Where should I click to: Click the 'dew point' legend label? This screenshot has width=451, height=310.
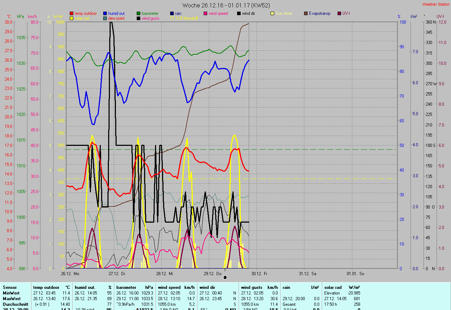116,18
